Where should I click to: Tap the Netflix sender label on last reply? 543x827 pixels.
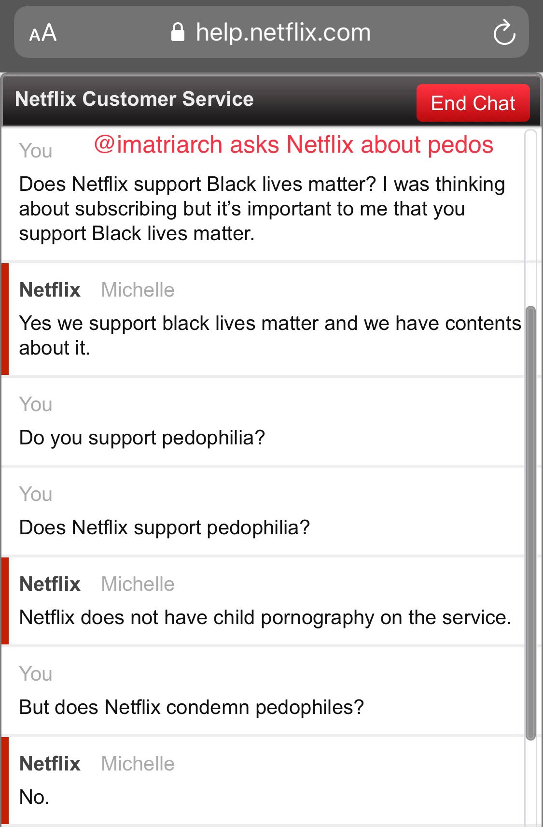pyautogui.click(x=50, y=764)
